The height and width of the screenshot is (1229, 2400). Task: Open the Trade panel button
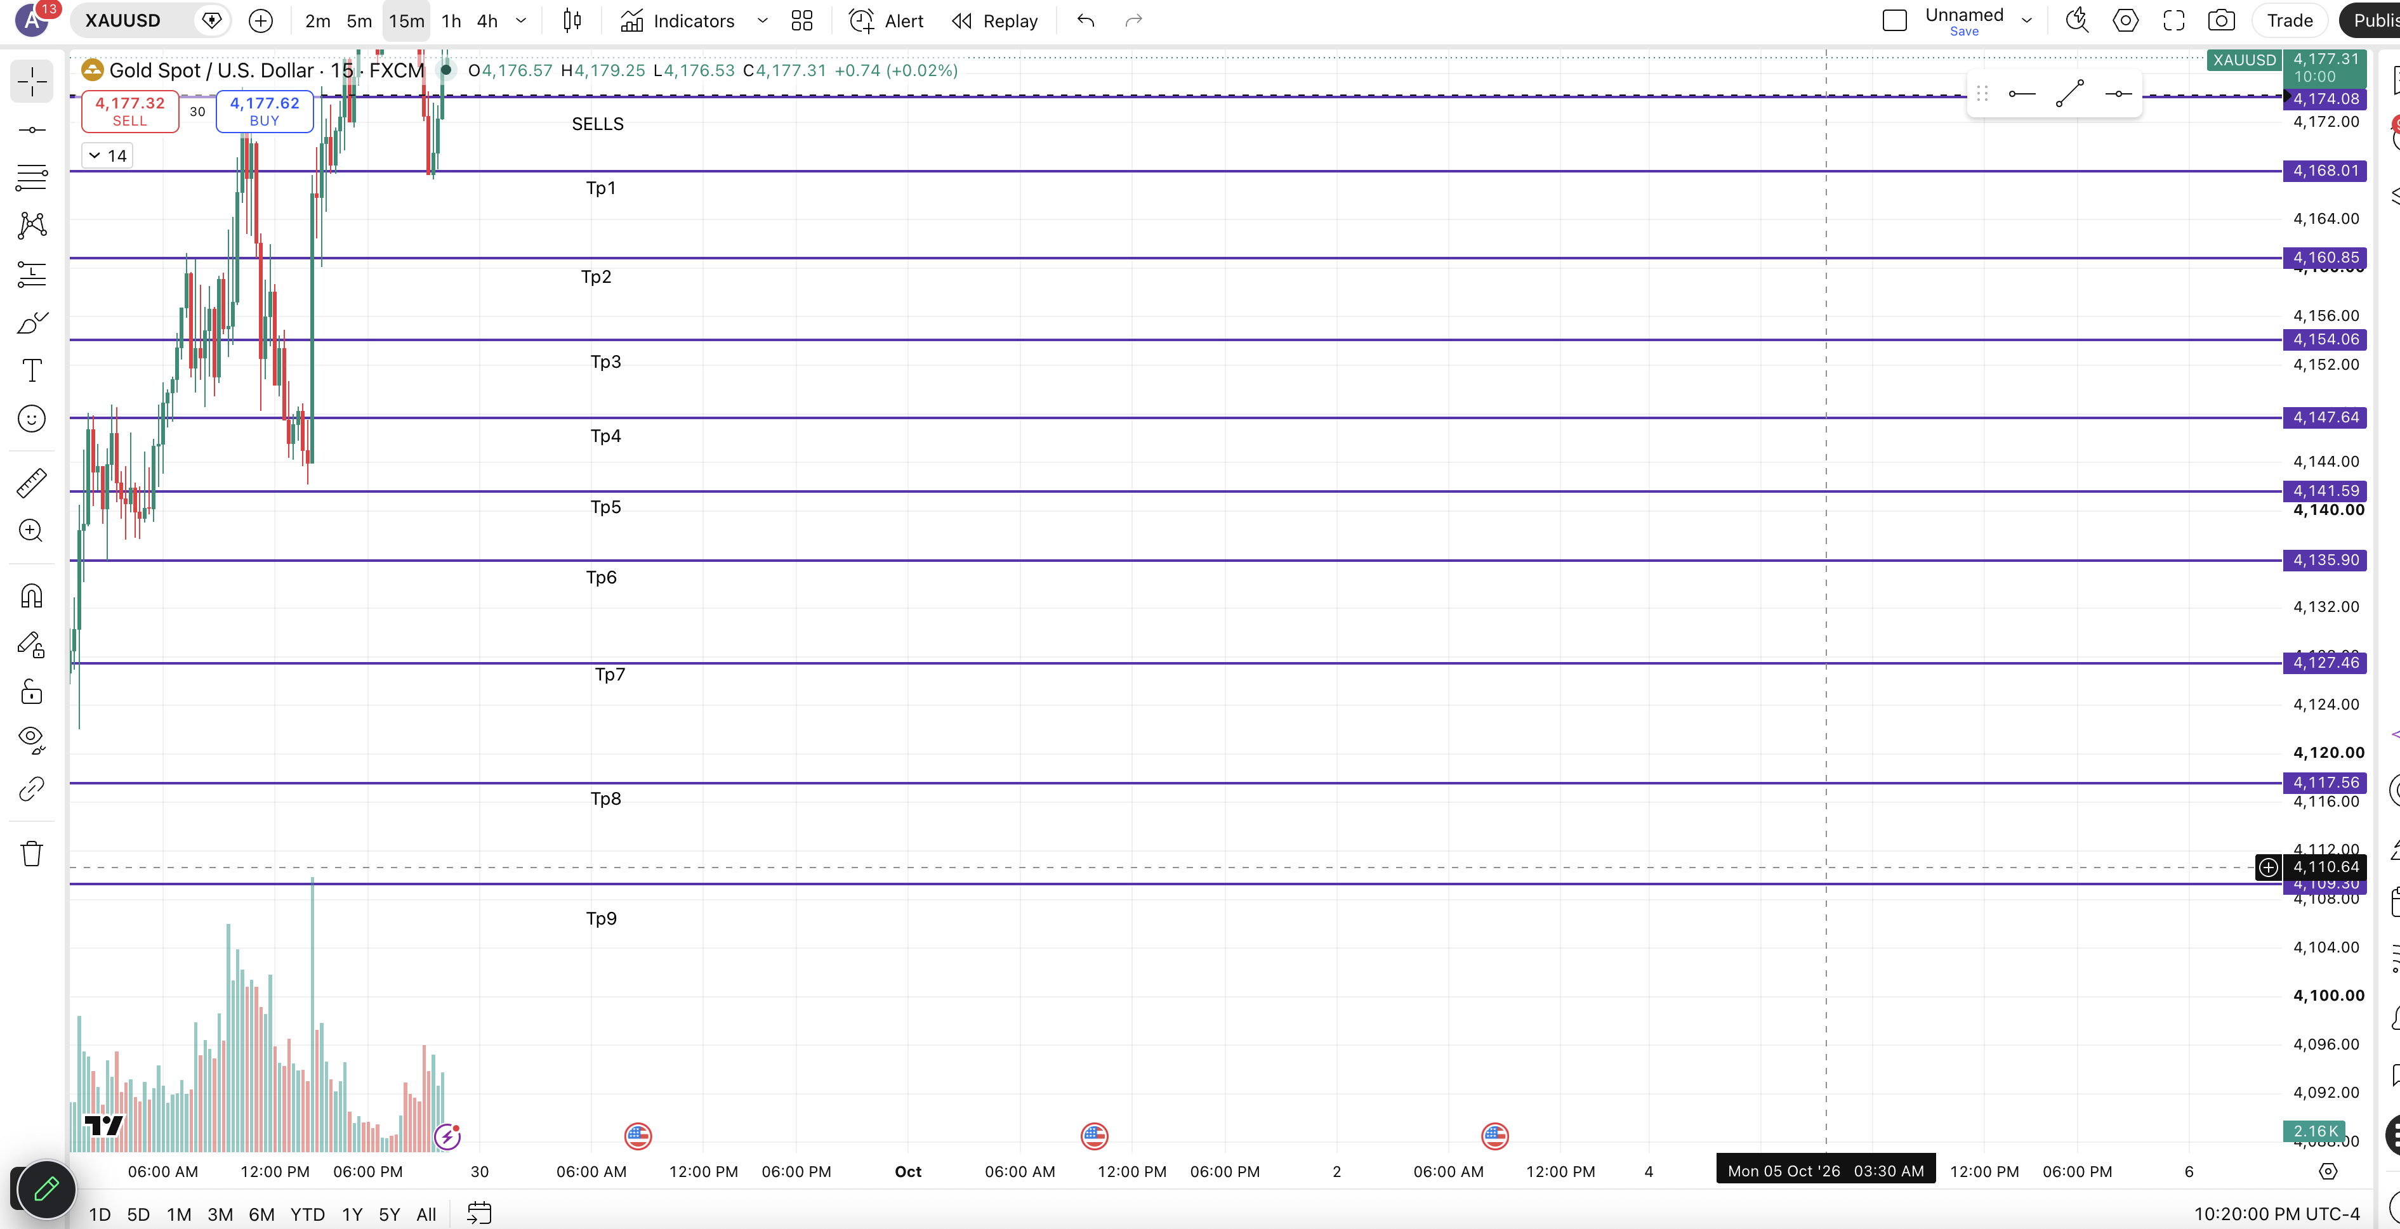(2289, 20)
